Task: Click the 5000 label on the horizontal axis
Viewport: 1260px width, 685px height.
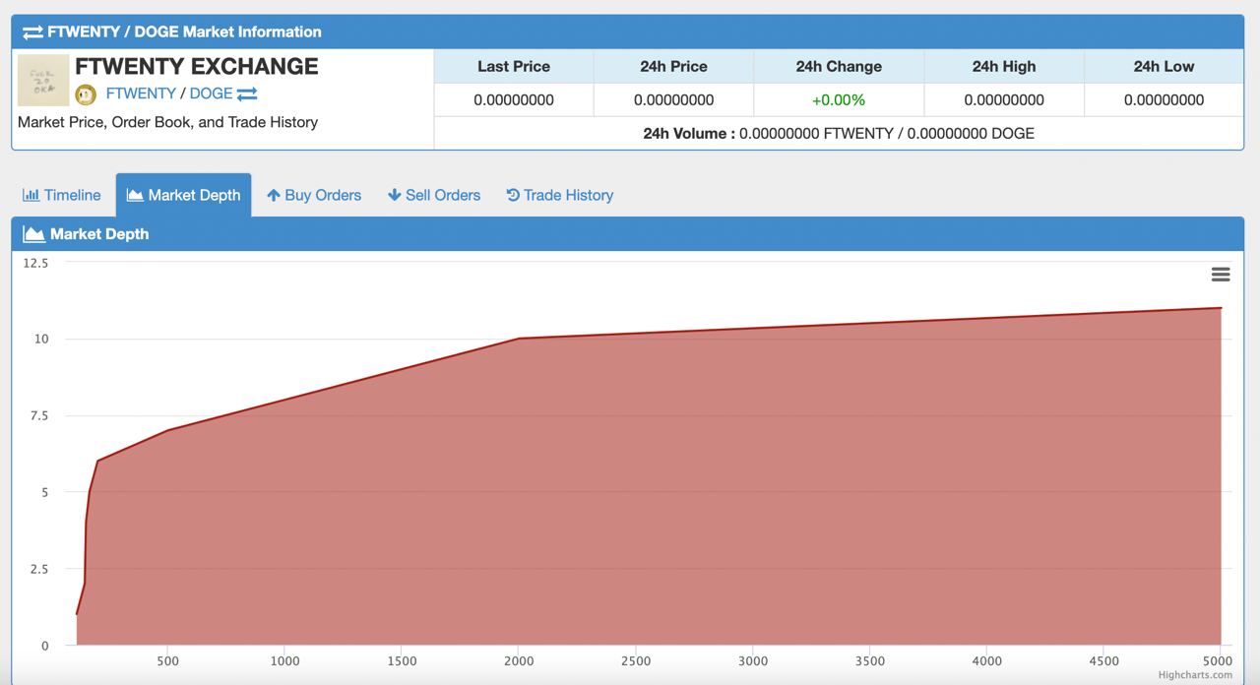Action: click(x=1219, y=661)
